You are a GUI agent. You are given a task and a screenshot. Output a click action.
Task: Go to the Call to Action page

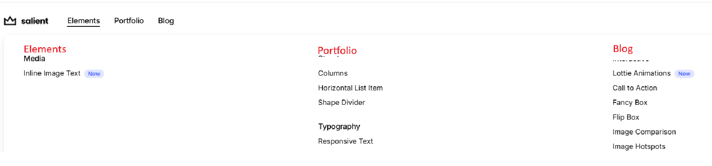point(635,88)
